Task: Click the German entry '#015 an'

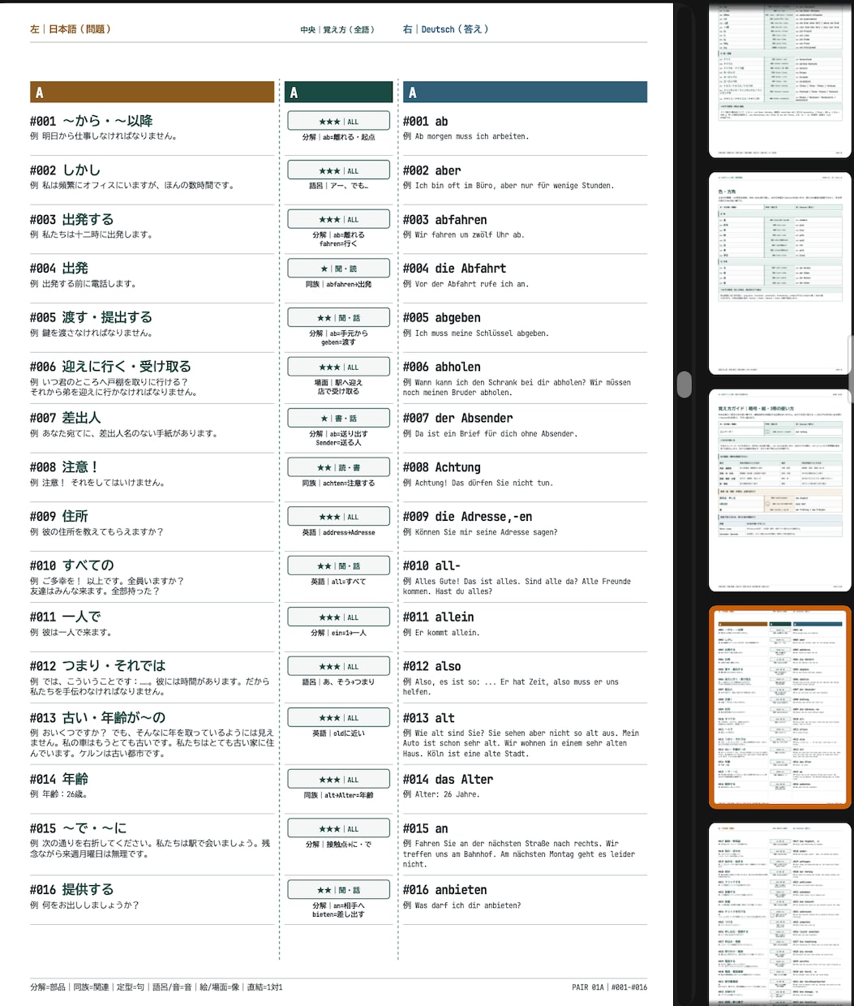Action: coord(425,828)
